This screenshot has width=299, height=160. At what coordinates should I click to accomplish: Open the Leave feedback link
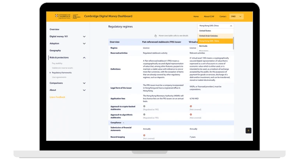(57, 97)
